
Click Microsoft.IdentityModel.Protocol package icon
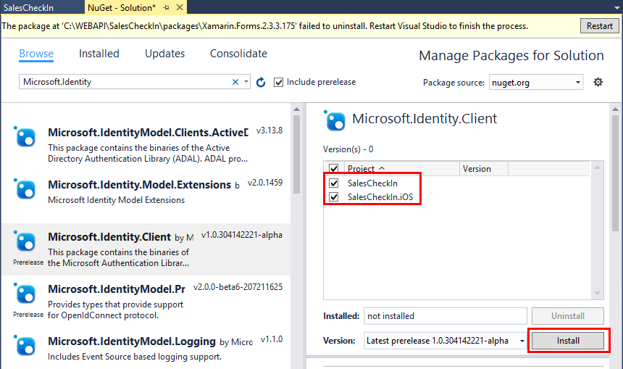click(x=25, y=294)
